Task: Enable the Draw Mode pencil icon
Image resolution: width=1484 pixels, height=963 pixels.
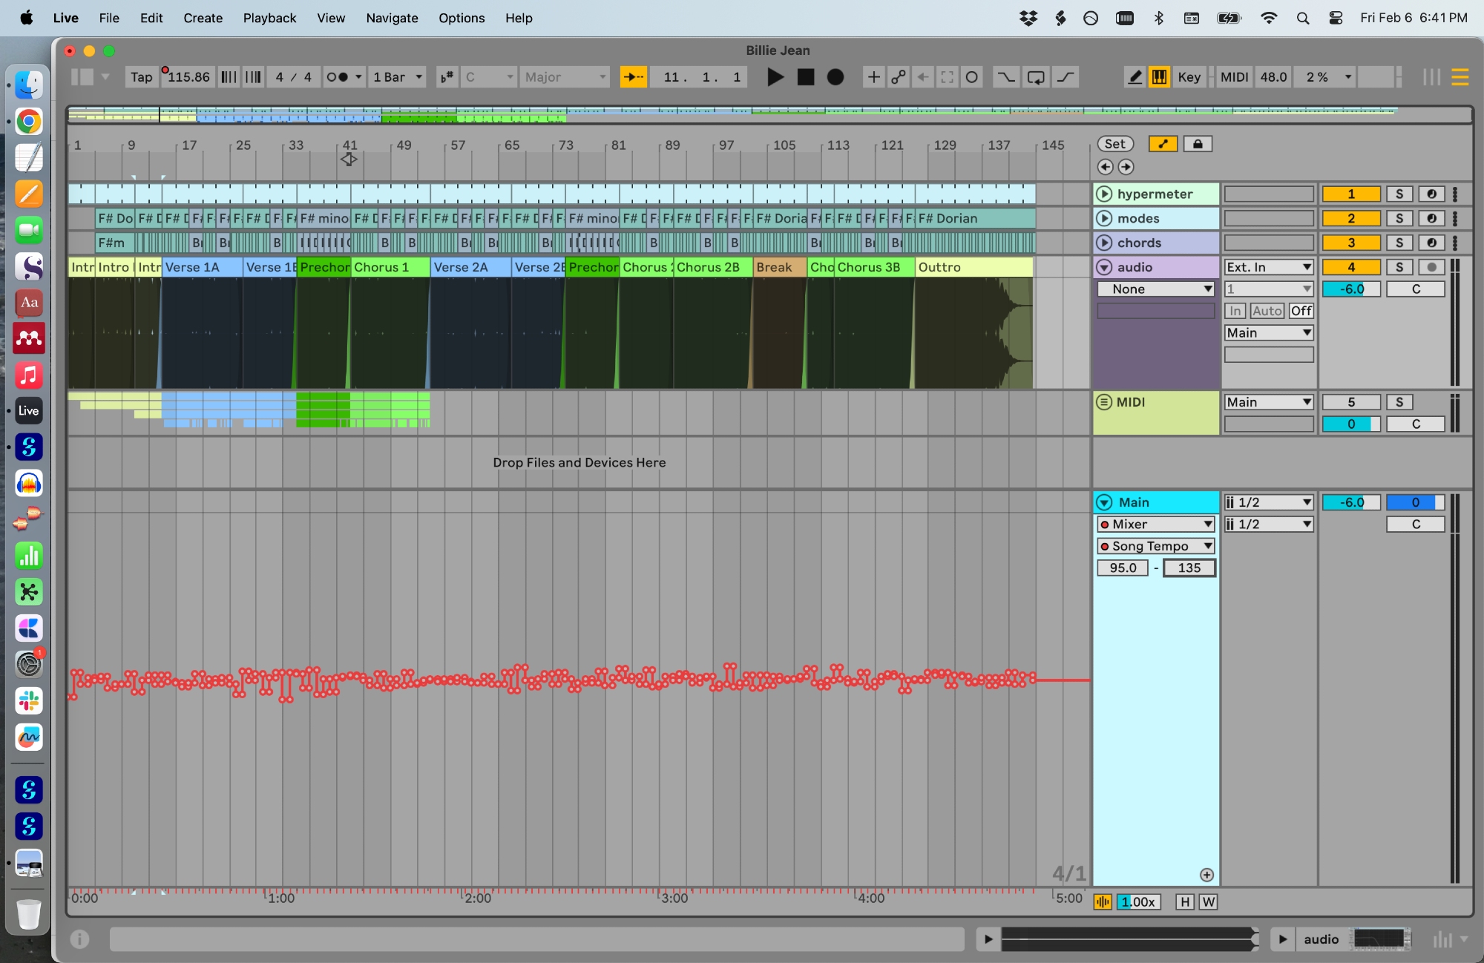Action: coord(1135,77)
